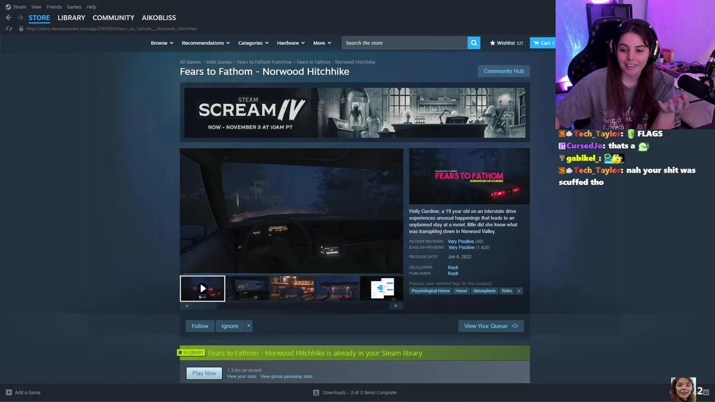
Task: Switch to the STORE tab
Action: click(39, 18)
